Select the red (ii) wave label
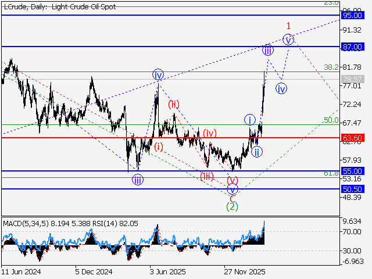This screenshot has width=372, height=279. (x=174, y=104)
